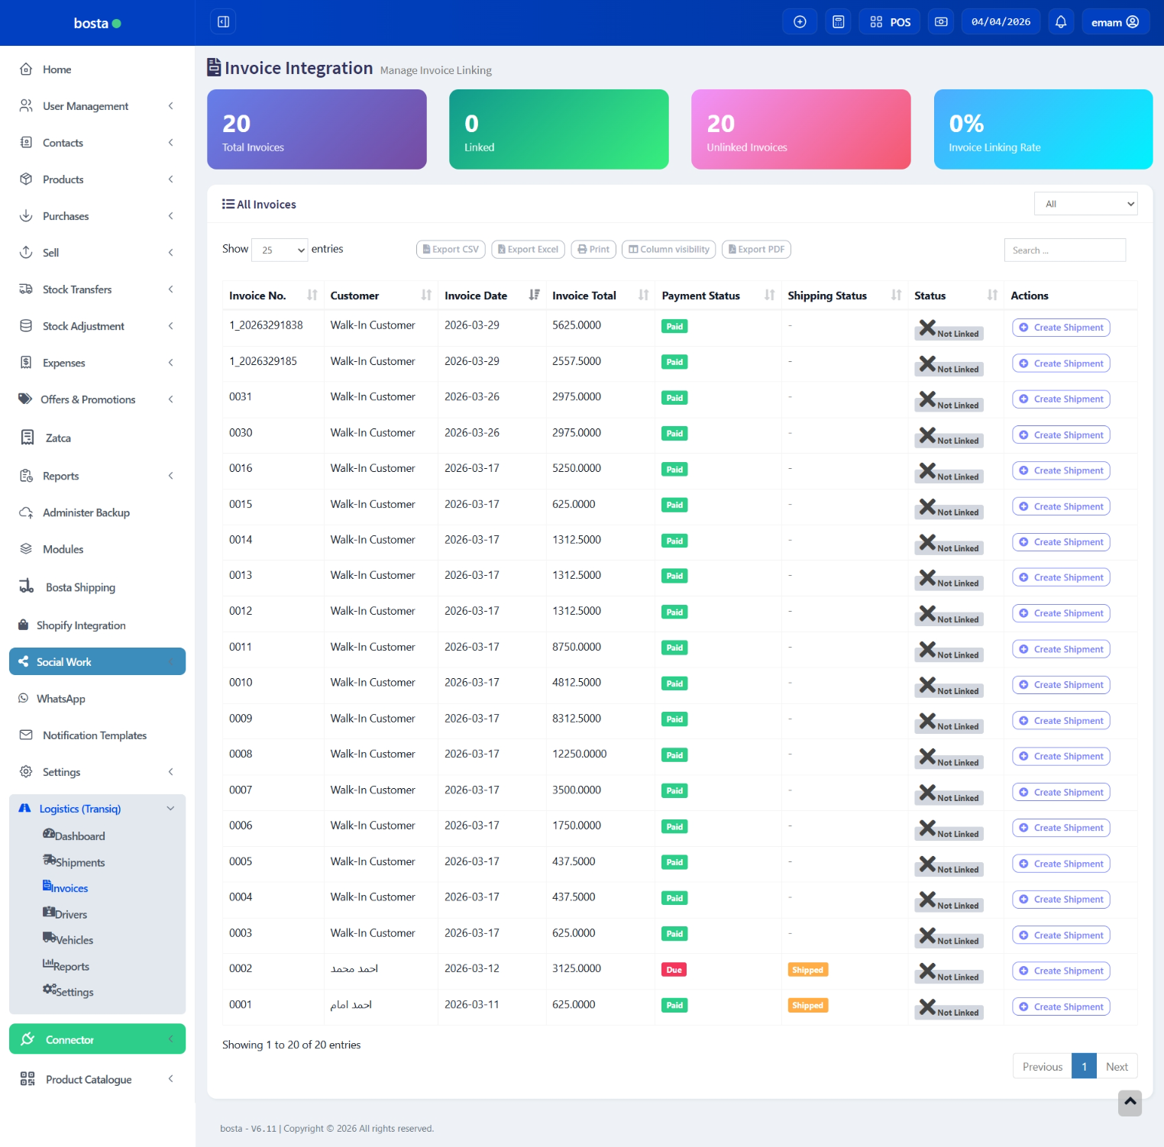
Task: Create shipment for invoice 0031
Action: (x=1061, y=399)
